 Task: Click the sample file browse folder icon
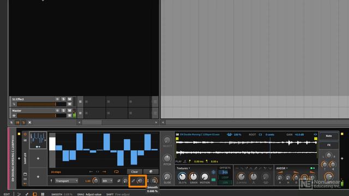177,134
